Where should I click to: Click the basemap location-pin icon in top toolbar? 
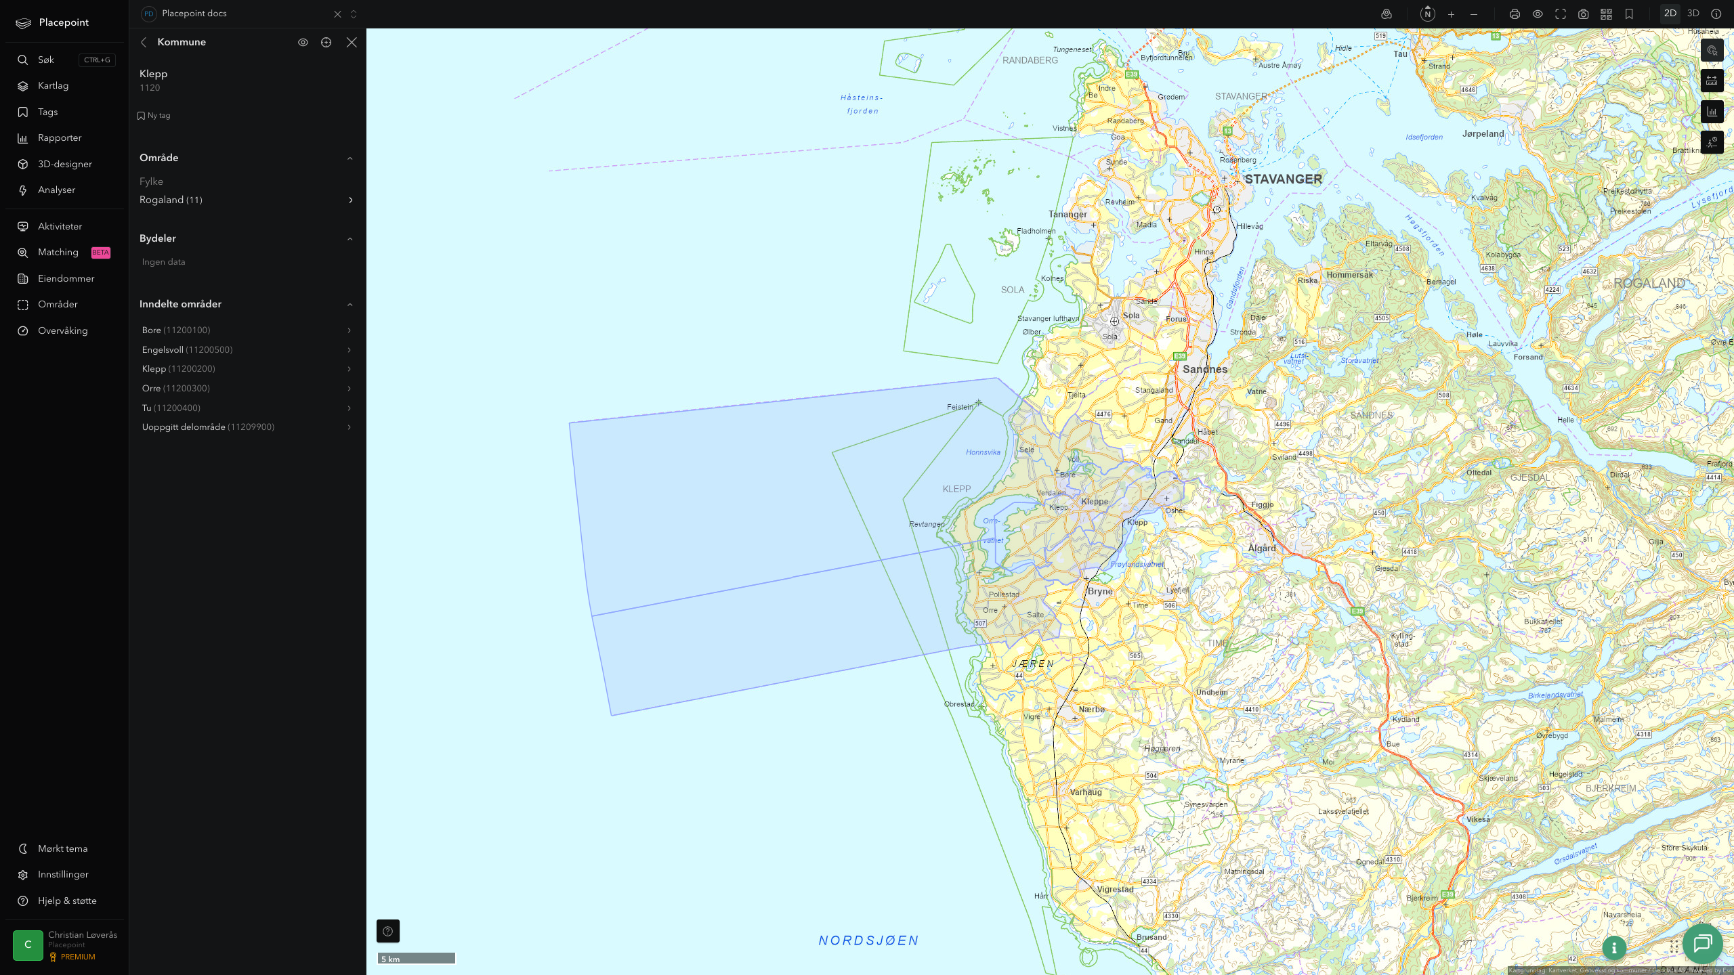click(1387, 14)
